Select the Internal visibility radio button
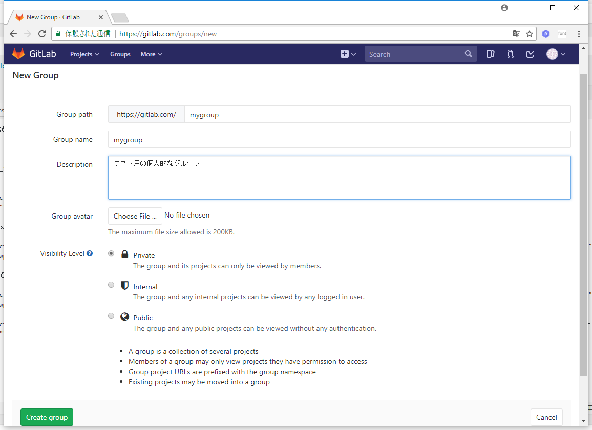 111,285
